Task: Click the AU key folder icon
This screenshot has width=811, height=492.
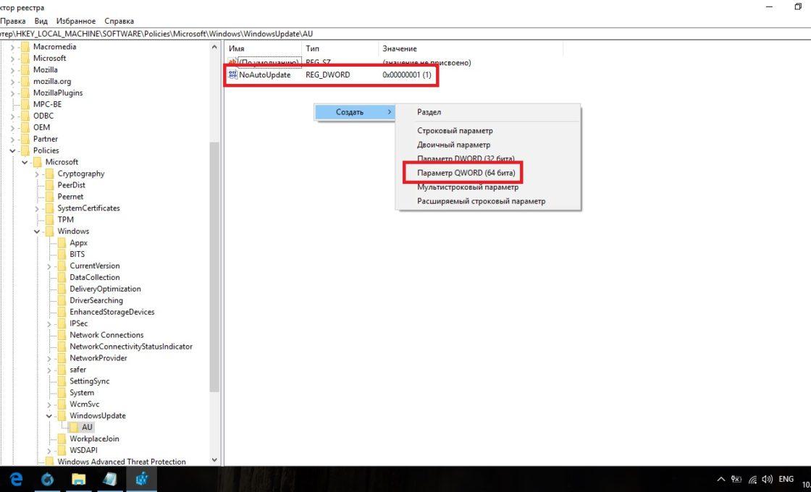Action: click(x=74, y=428)
